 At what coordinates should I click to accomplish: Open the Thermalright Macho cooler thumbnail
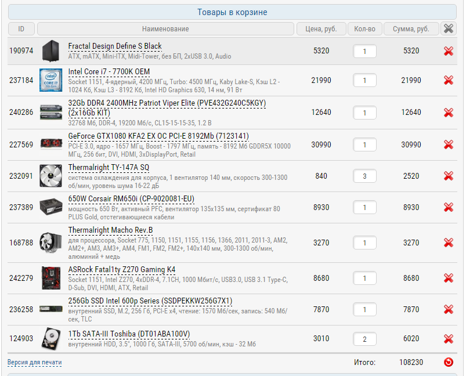point(51,243)
